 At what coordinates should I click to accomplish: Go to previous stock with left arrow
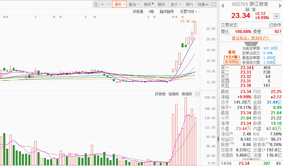[x=223, y=5]
